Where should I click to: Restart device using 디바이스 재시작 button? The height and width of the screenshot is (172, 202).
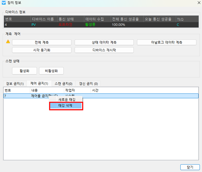pos(104,50)
